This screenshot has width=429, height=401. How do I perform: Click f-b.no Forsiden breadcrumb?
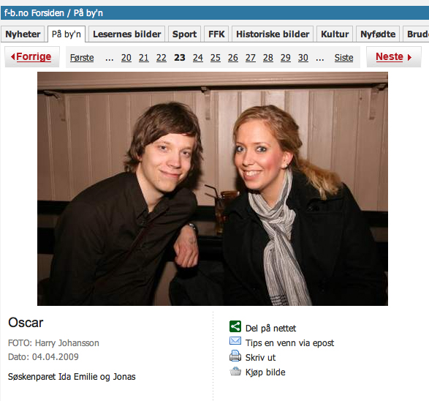(34, 13)
